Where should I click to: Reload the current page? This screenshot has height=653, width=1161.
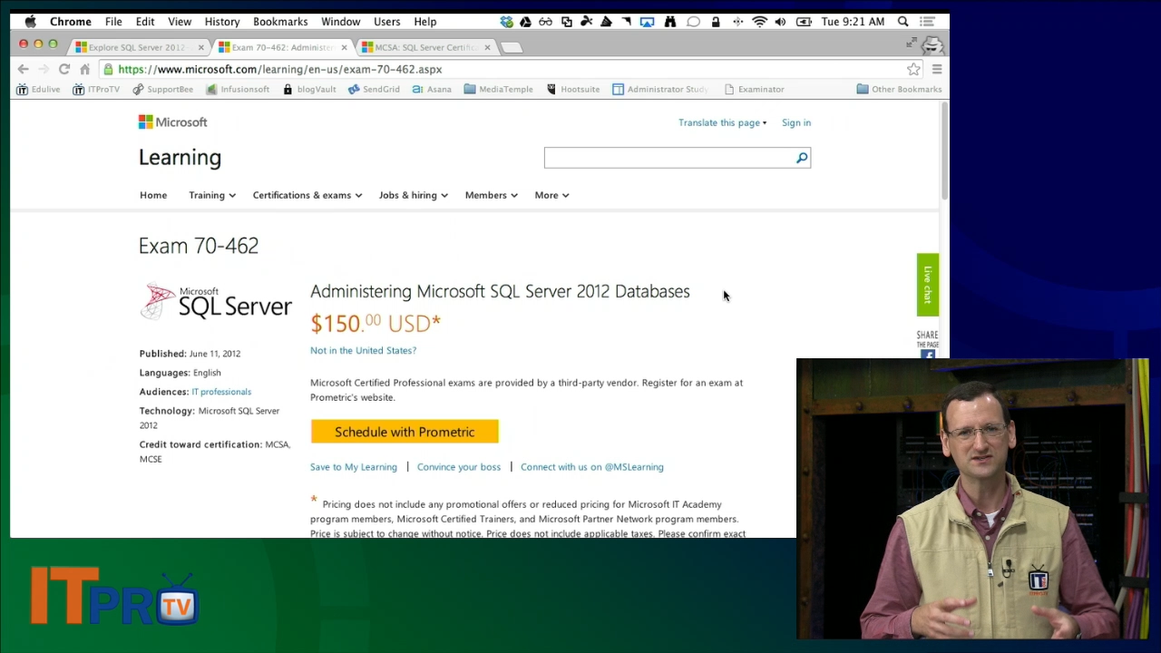pos(64,69)
